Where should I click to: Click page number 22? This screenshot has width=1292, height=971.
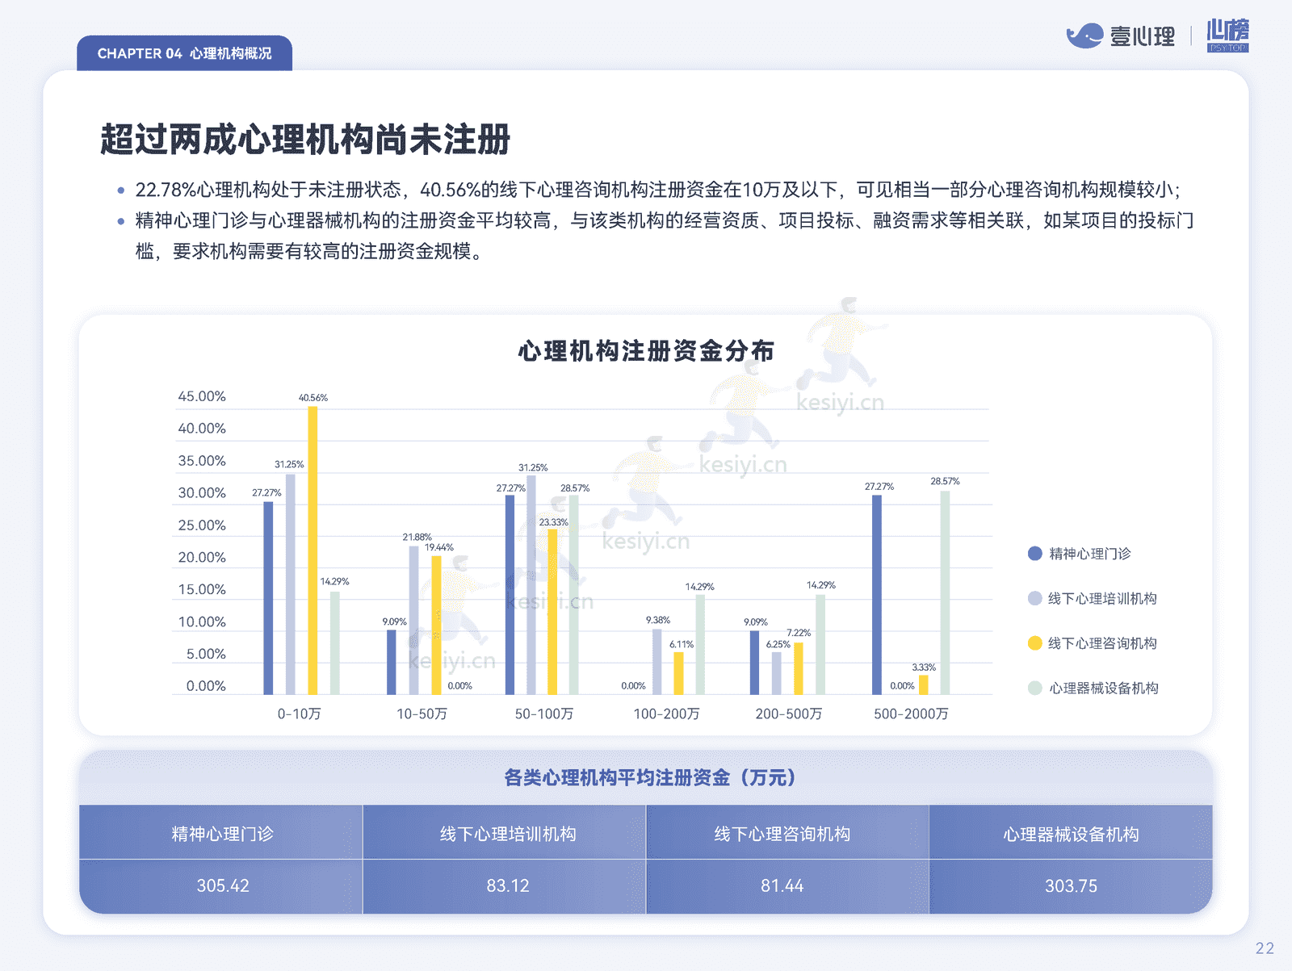pos(1265,948)
